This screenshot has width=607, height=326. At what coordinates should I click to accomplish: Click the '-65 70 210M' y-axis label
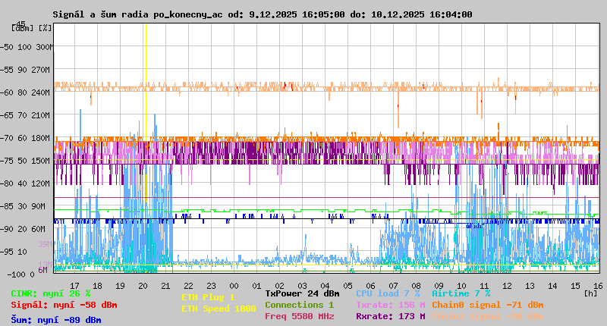point(25,115)
